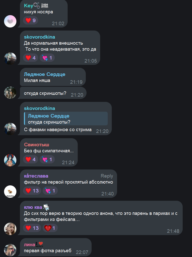
Task: Click the glowing heart reaction on клю ква's message
Action: point(50,228)
